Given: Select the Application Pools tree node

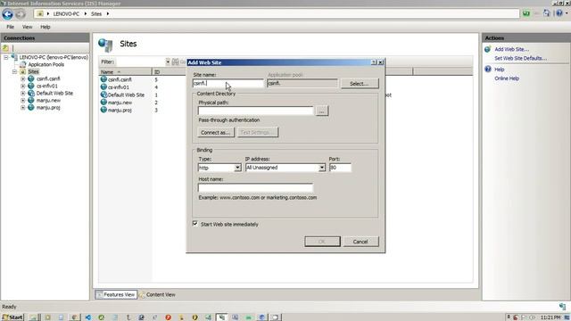Looking at the screenshot, I should tap(46, 64).
